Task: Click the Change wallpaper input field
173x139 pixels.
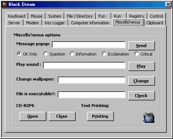Action: pos(92,80)
